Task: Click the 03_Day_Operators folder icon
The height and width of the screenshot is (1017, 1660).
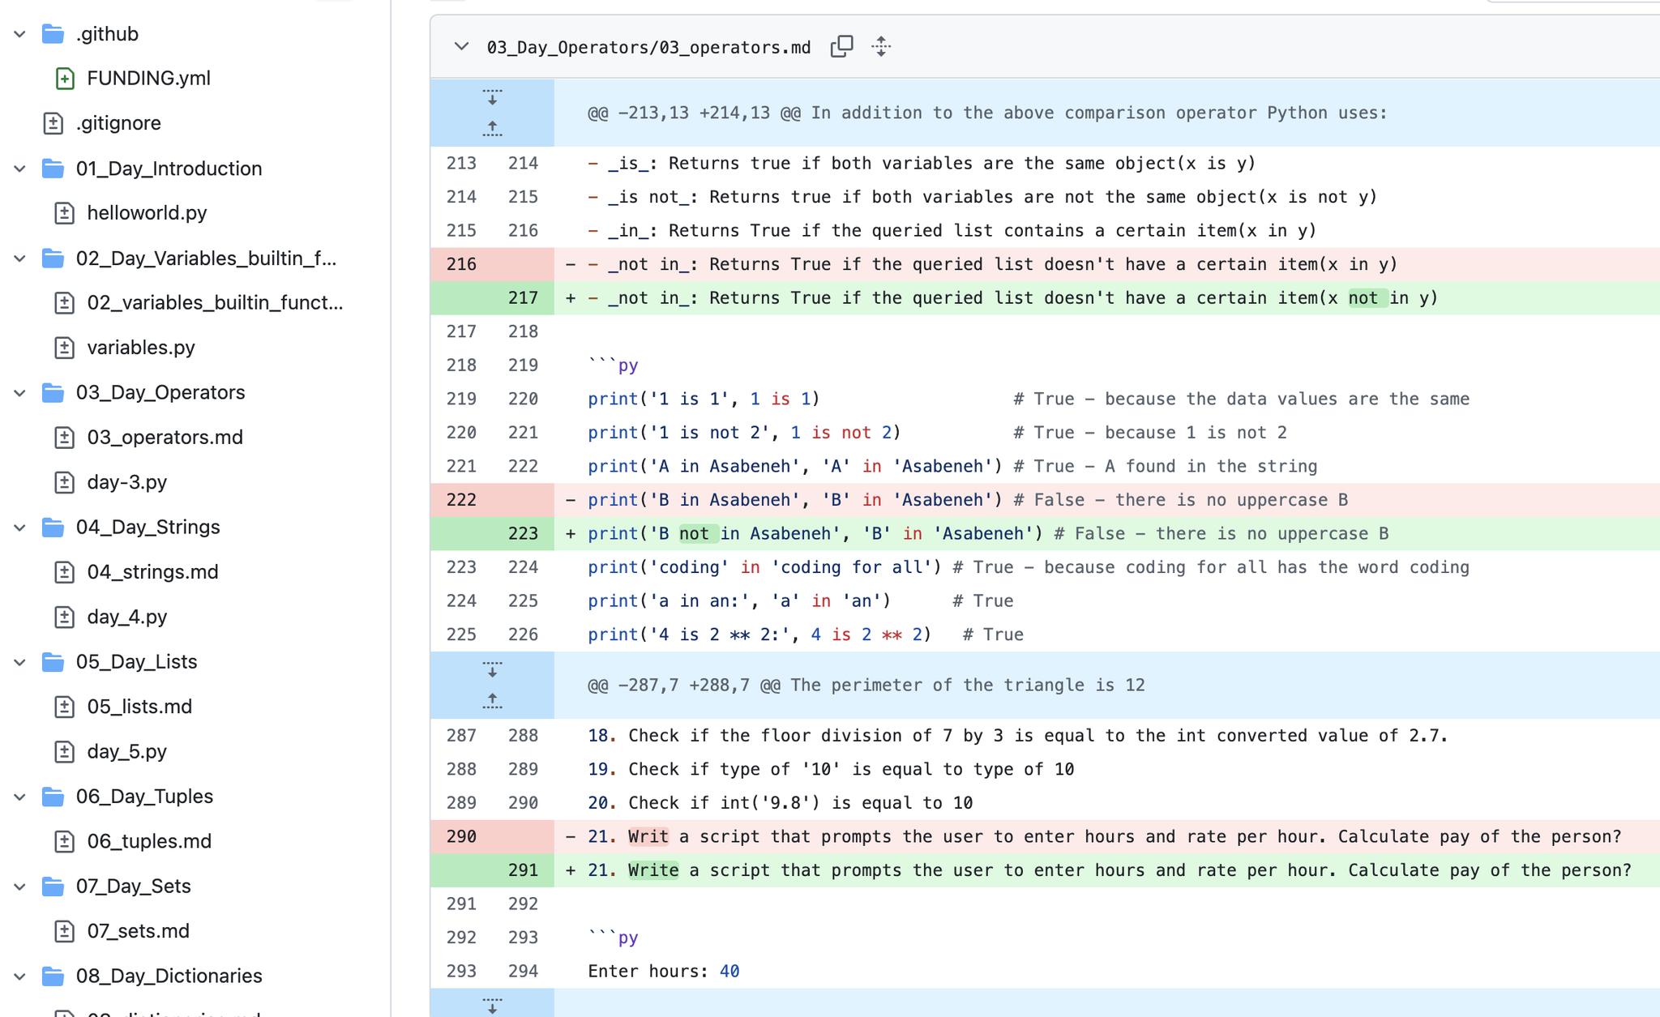Action: tap(53, 393)
